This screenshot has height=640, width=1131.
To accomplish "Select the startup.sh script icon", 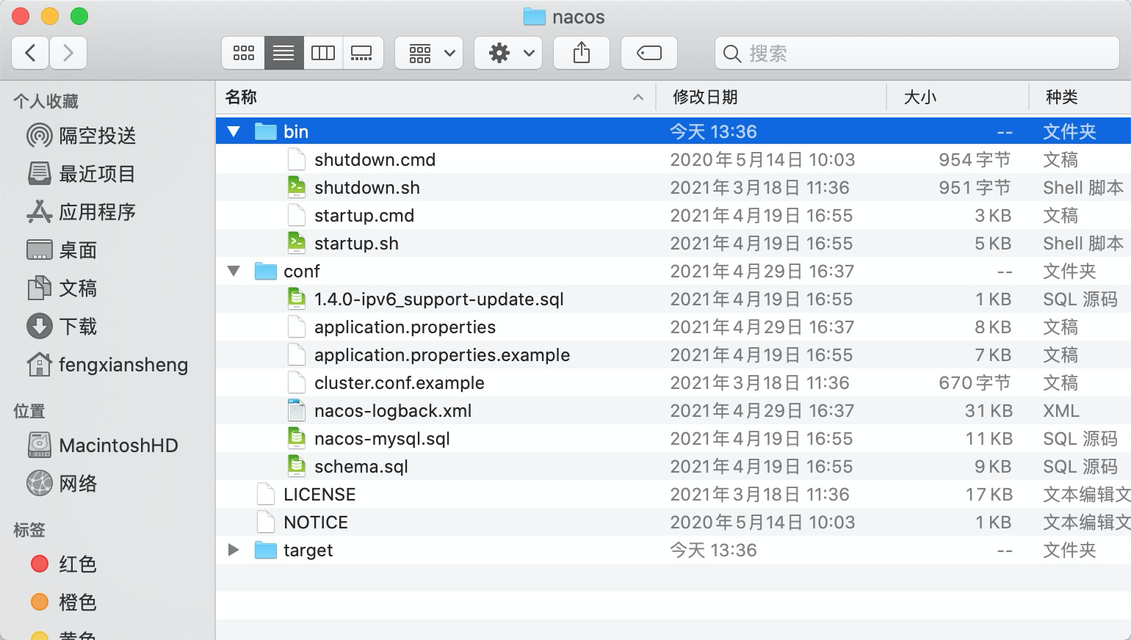I will tap(296, 243).
